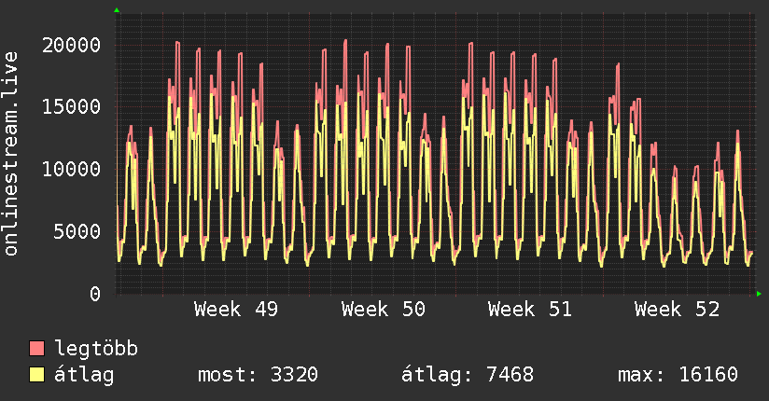Screen dimensions: 769x401
Task: Click the Week 51 axis label
Action: (530, 310)
